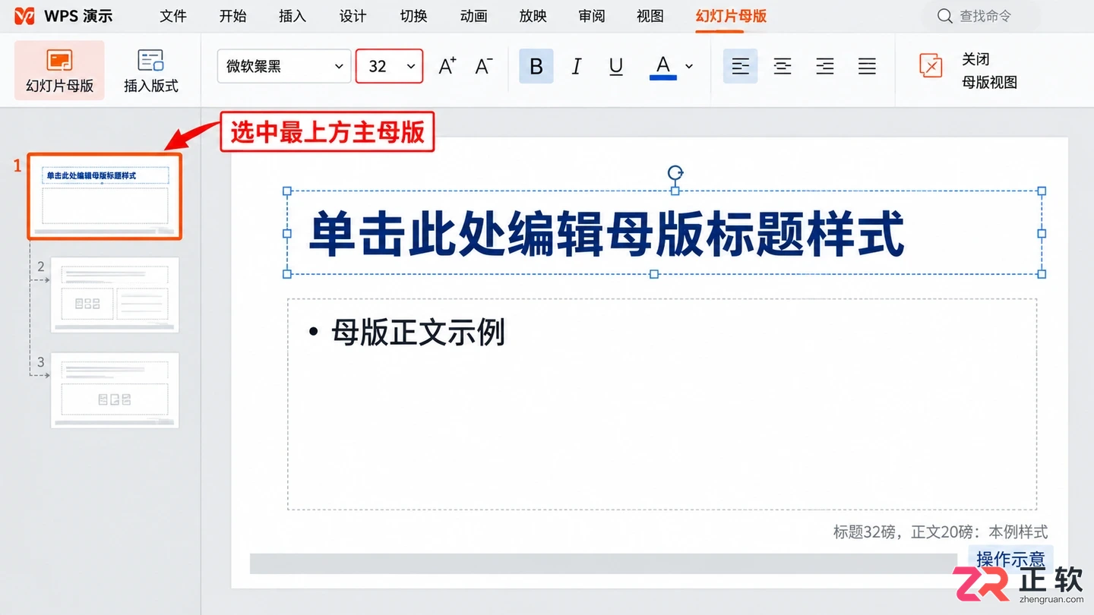Open the 文件 menu
The image size is (1094, 615).
click(x=173, y=16)
